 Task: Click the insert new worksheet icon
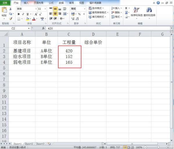[49, 144]
